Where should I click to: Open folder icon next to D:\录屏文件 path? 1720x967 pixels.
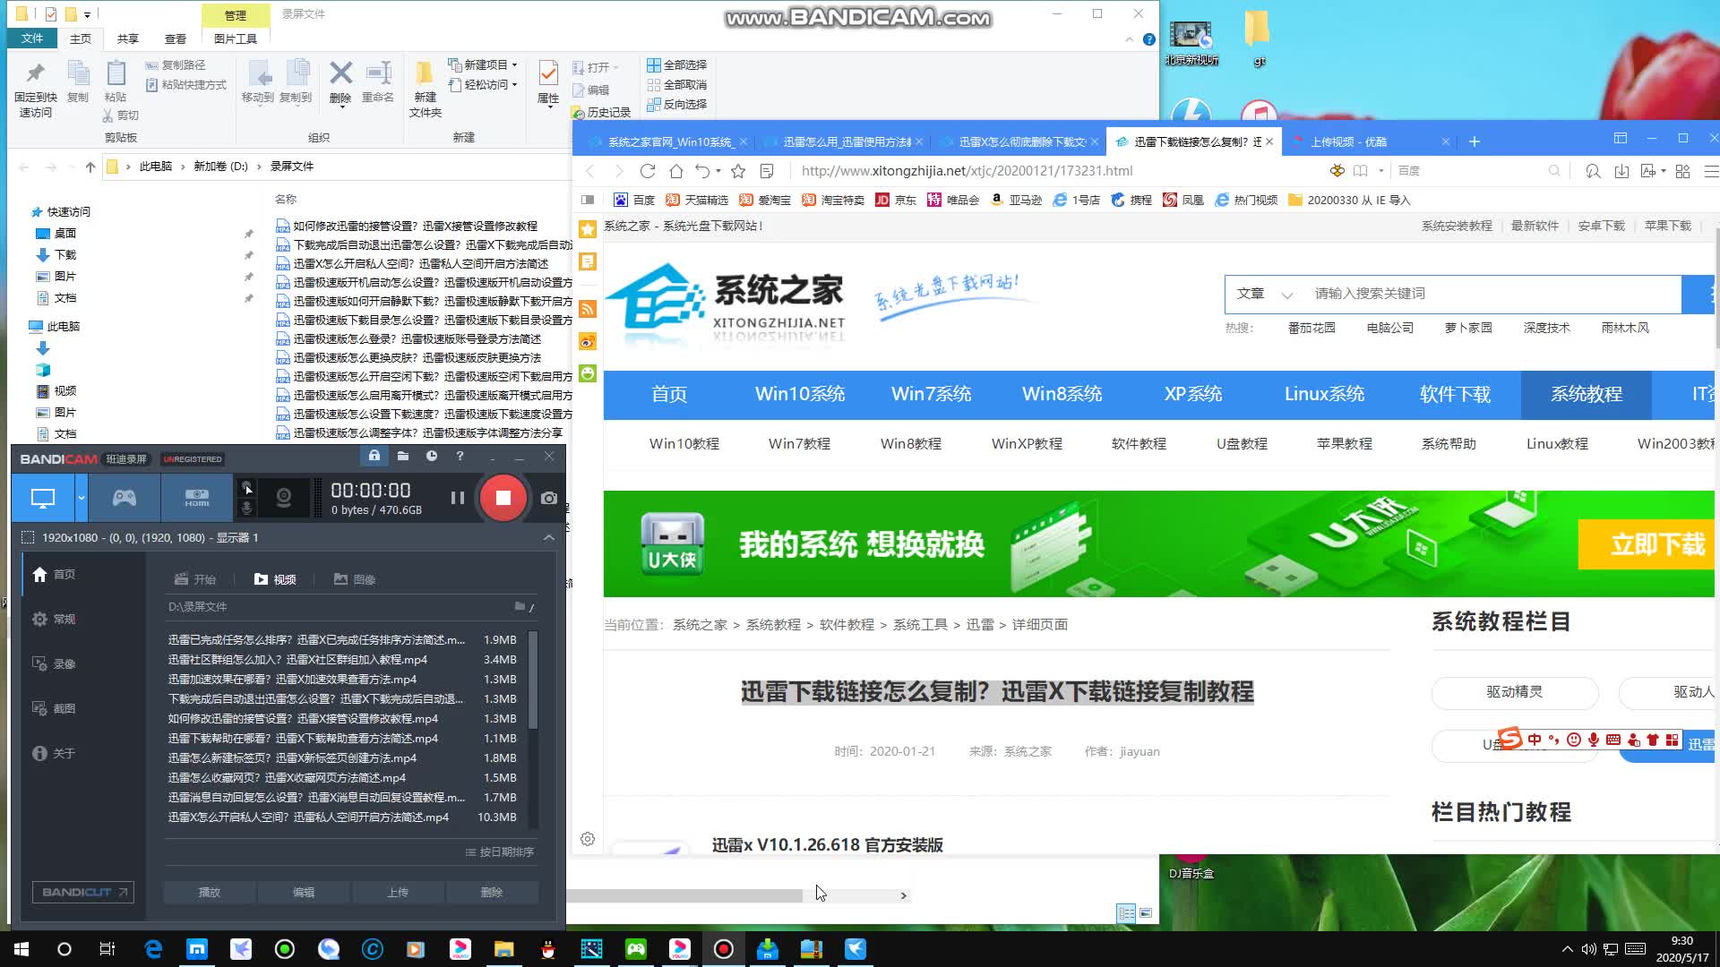[520, 606]
